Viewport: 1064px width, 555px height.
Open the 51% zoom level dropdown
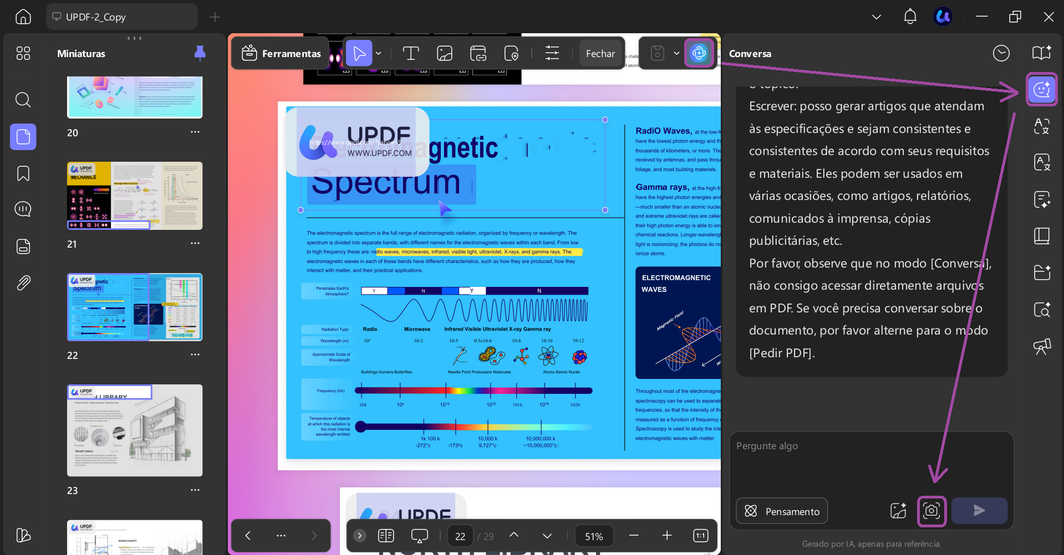(594, 536)
